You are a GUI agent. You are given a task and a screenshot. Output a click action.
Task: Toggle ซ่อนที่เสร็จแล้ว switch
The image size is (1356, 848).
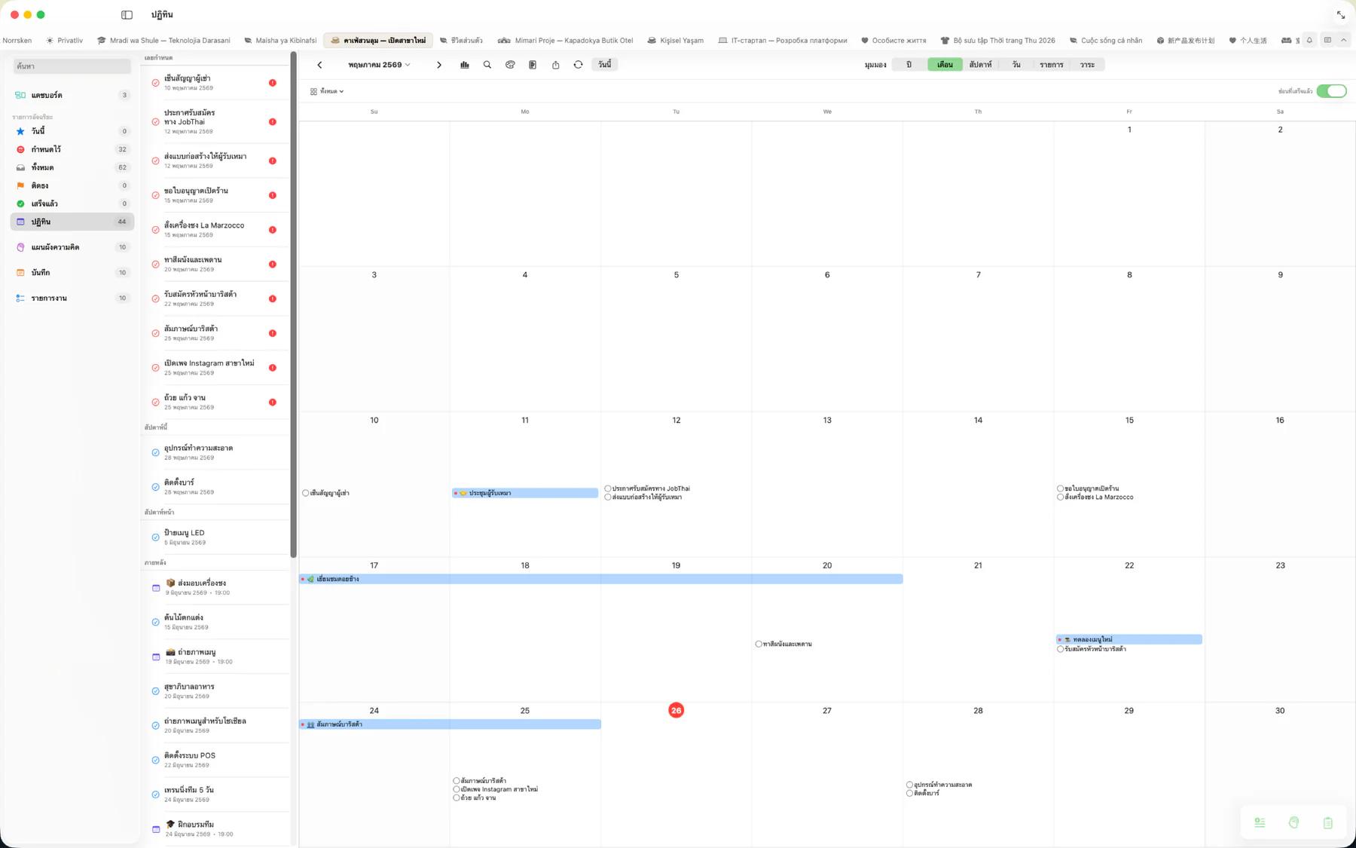[x=1331, y=91]
